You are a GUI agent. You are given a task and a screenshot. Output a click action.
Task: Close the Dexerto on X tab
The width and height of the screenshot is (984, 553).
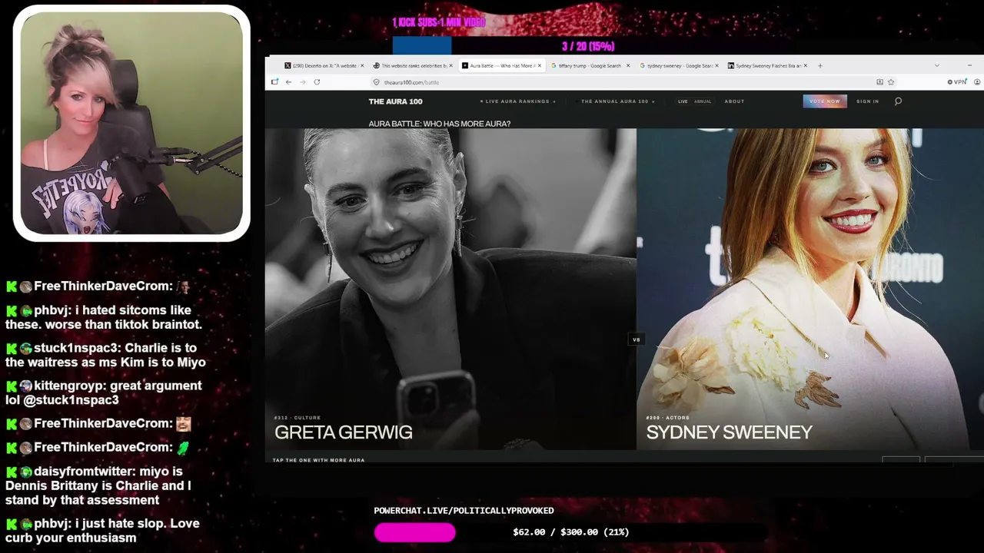coord(362,65)
